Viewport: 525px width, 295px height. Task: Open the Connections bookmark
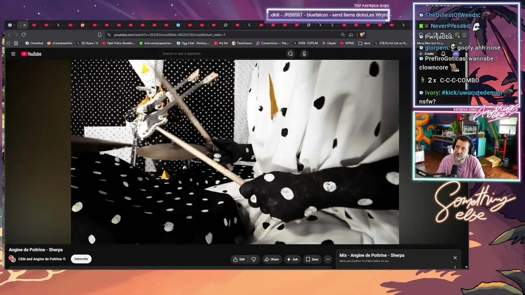point(272,43)
